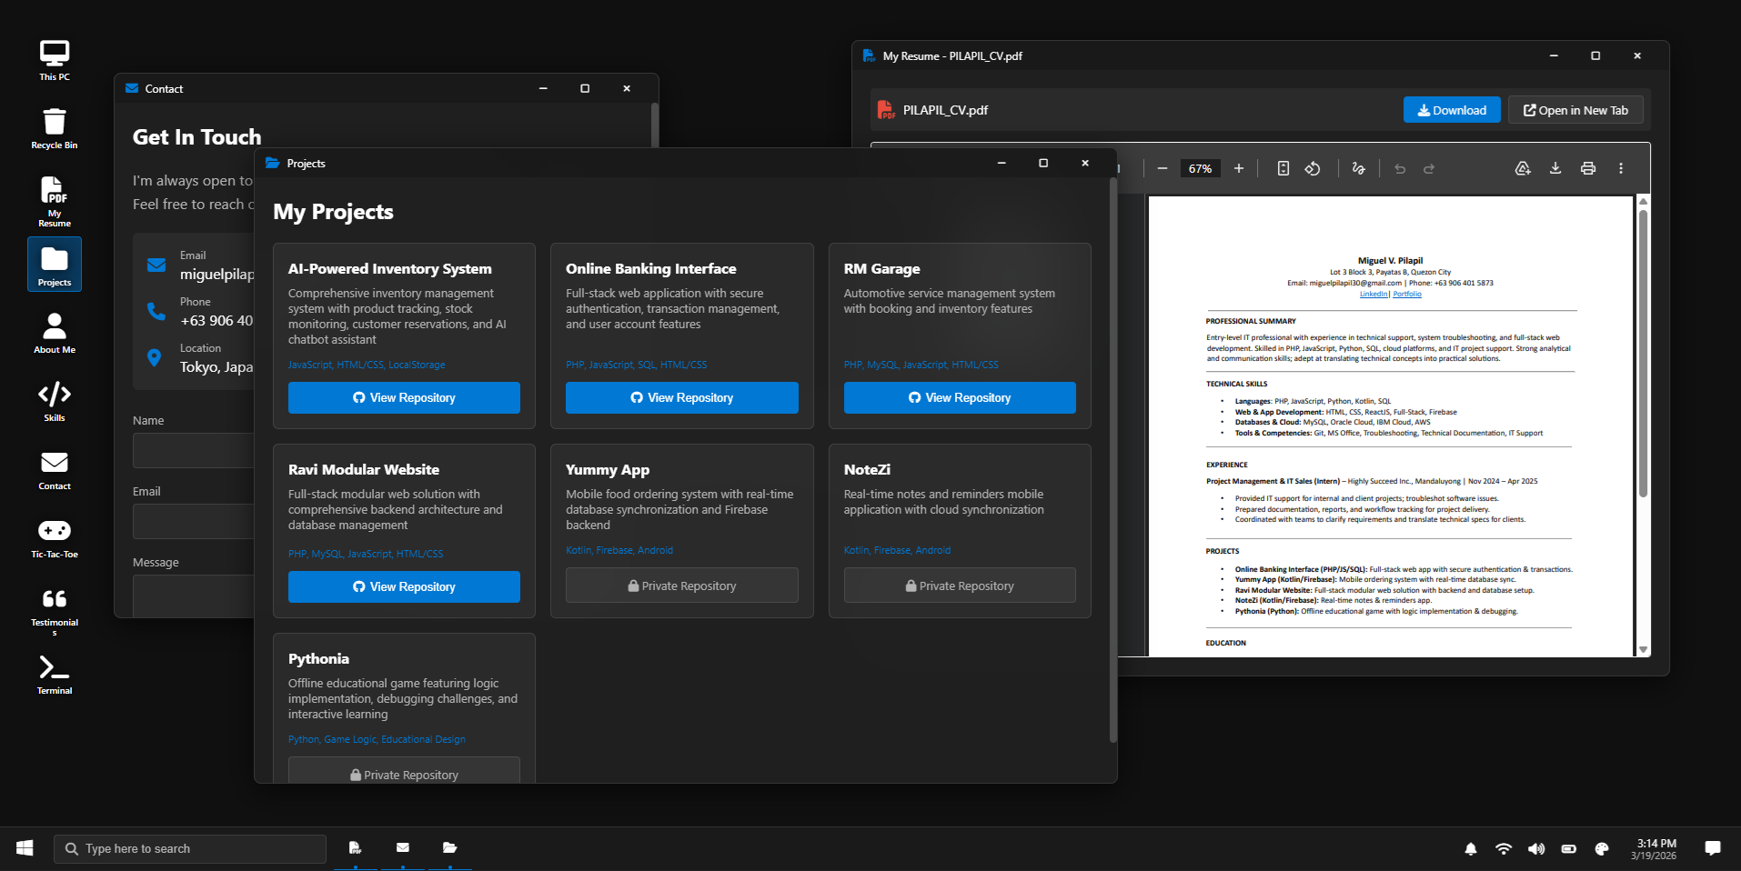Click the download icon in the PDF toolbar
Viewport: 1741px width, 871px height.
[1555, 168]
